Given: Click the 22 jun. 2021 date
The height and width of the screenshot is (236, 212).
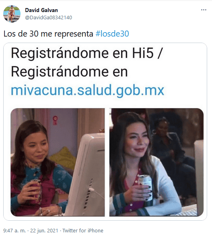Looking at the screenshot, I should click(44, 231).
